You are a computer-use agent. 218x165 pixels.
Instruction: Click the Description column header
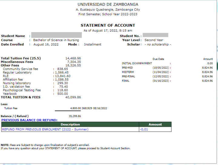70,124
